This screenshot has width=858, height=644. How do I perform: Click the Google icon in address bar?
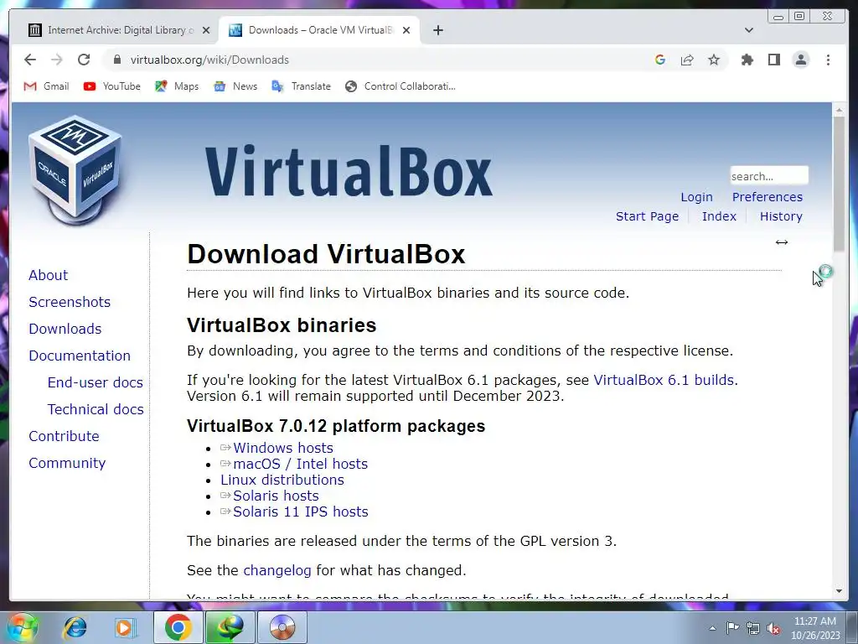(x=660, y=60)
